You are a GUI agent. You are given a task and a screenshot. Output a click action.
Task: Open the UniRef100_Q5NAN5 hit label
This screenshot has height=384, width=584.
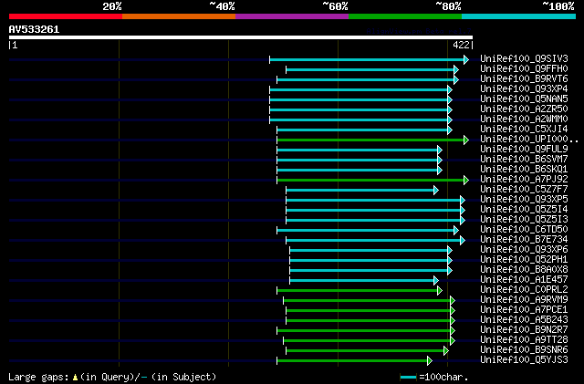pos(524,99)
